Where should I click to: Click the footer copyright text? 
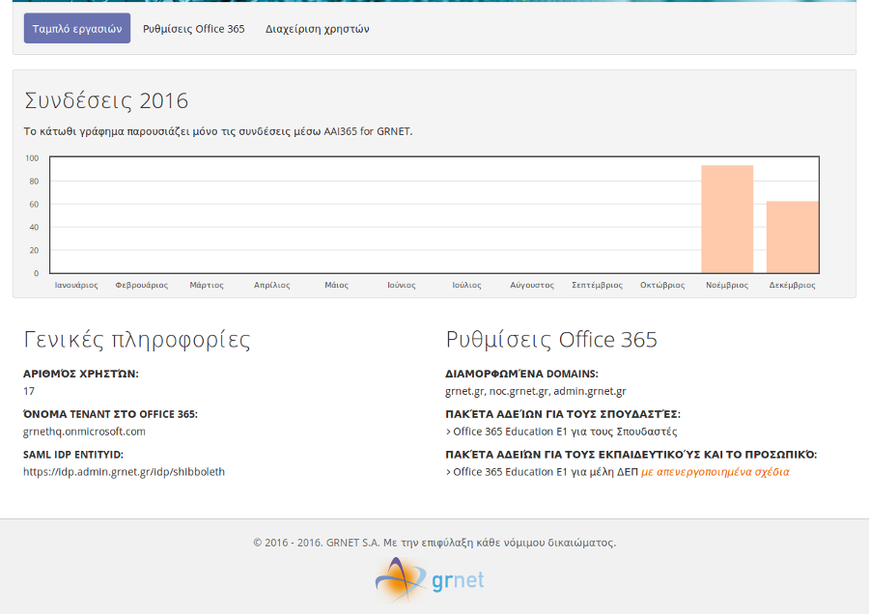434,543
